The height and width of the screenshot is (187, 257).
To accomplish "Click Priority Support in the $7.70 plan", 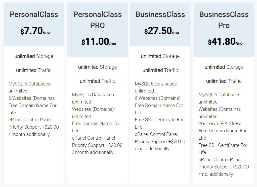I will (33, 127).
